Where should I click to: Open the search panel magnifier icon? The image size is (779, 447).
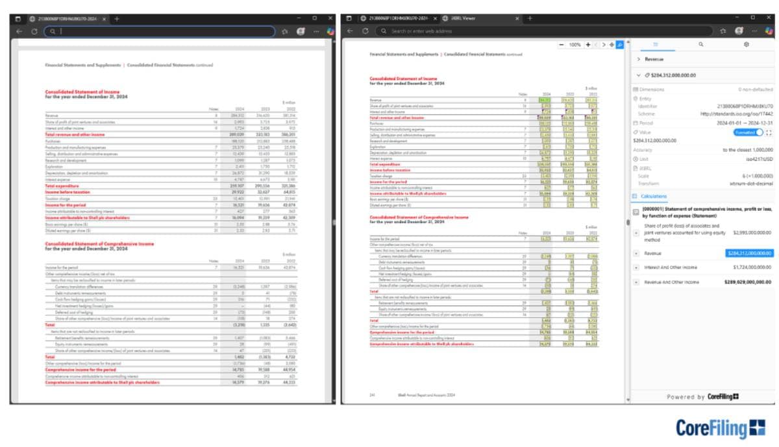(x=700, y=44)
